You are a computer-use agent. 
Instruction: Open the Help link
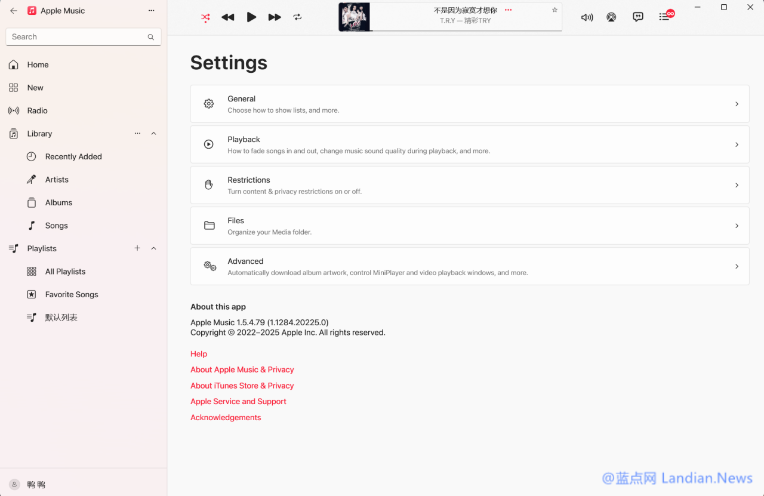pos(199,354)
